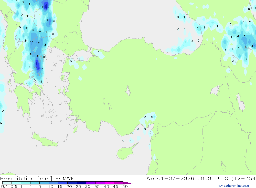Click the legend label '25'
This screenshot has height=188, width=256.
tap(78, 186)
